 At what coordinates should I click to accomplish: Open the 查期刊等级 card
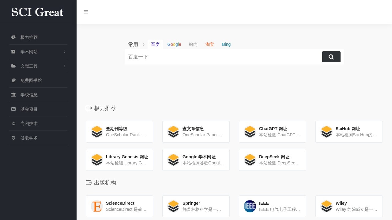click(x=119, y=132)
